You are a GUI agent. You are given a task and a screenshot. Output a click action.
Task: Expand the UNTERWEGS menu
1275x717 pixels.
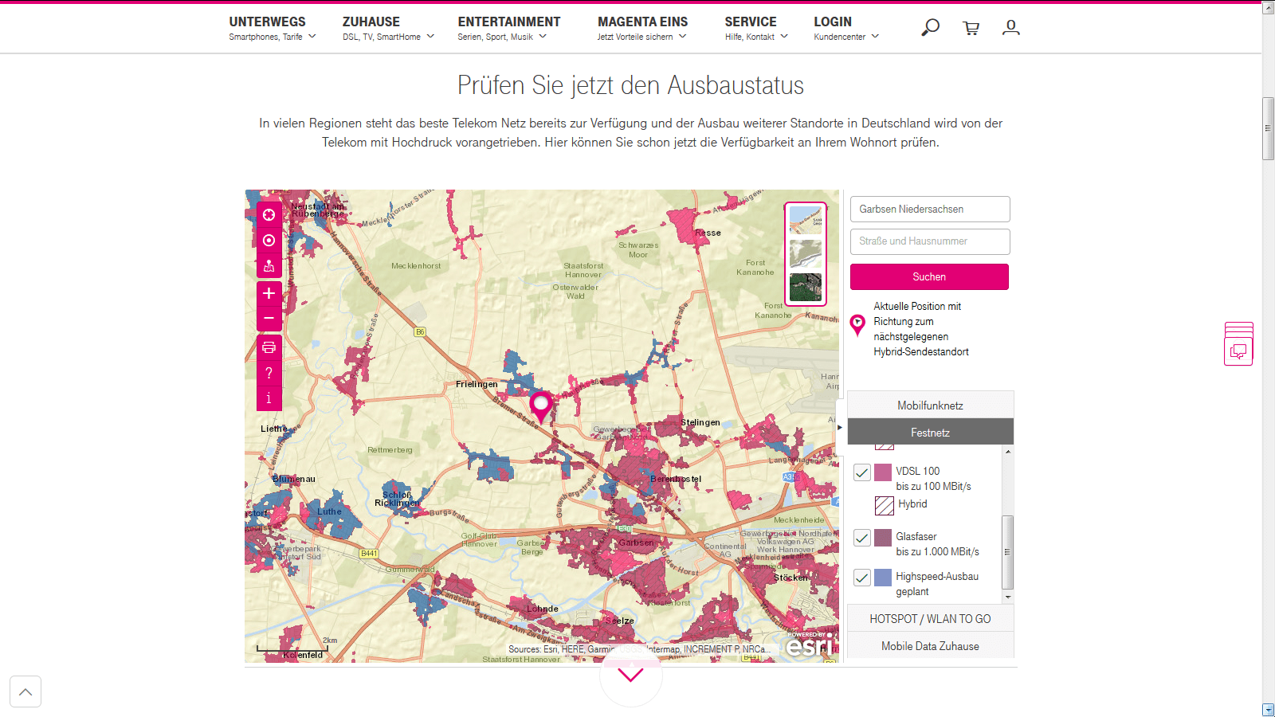click(273, 28)
